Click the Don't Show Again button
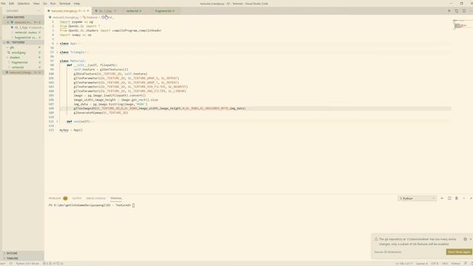The image size is (473, 266). click(x=458, y=252)
